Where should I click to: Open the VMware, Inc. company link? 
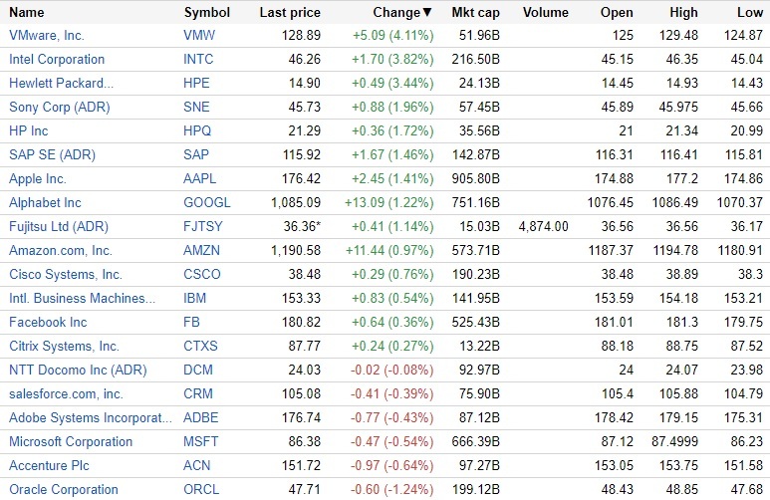(x=48, y=35)
